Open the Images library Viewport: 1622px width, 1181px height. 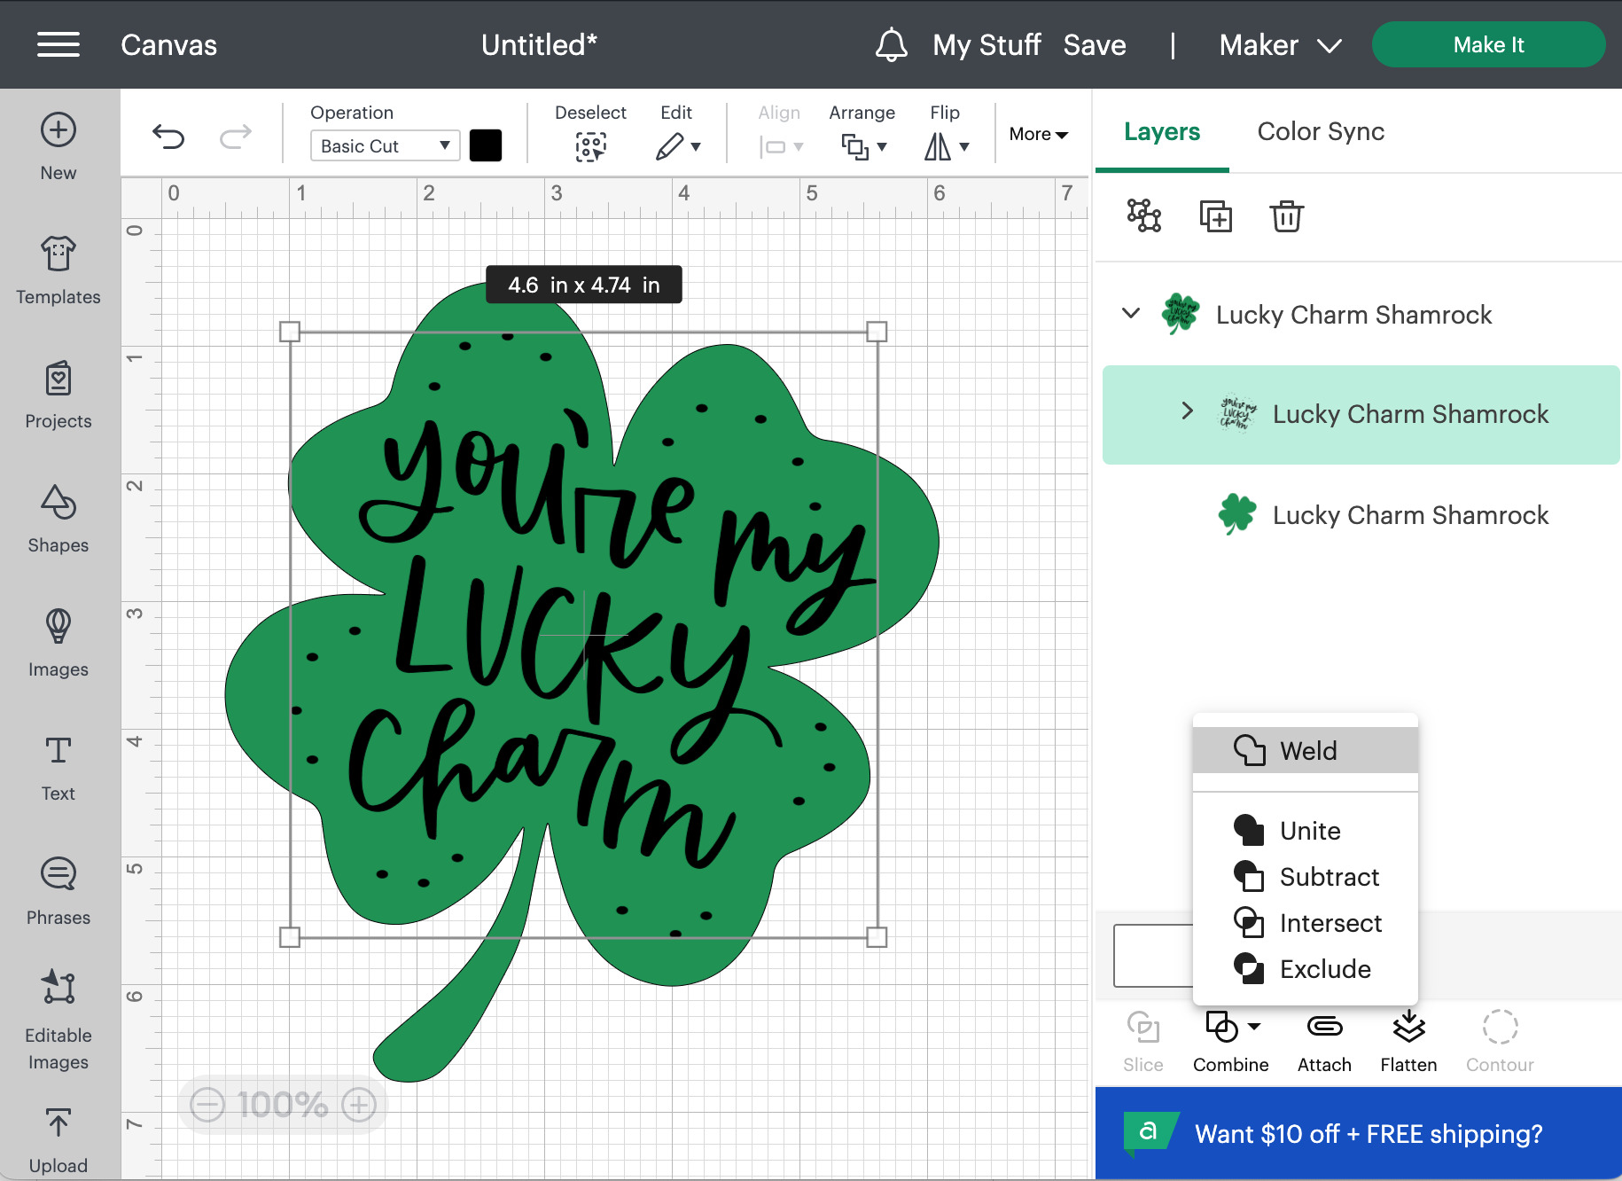pyautogui.click(x=58, y=644)
